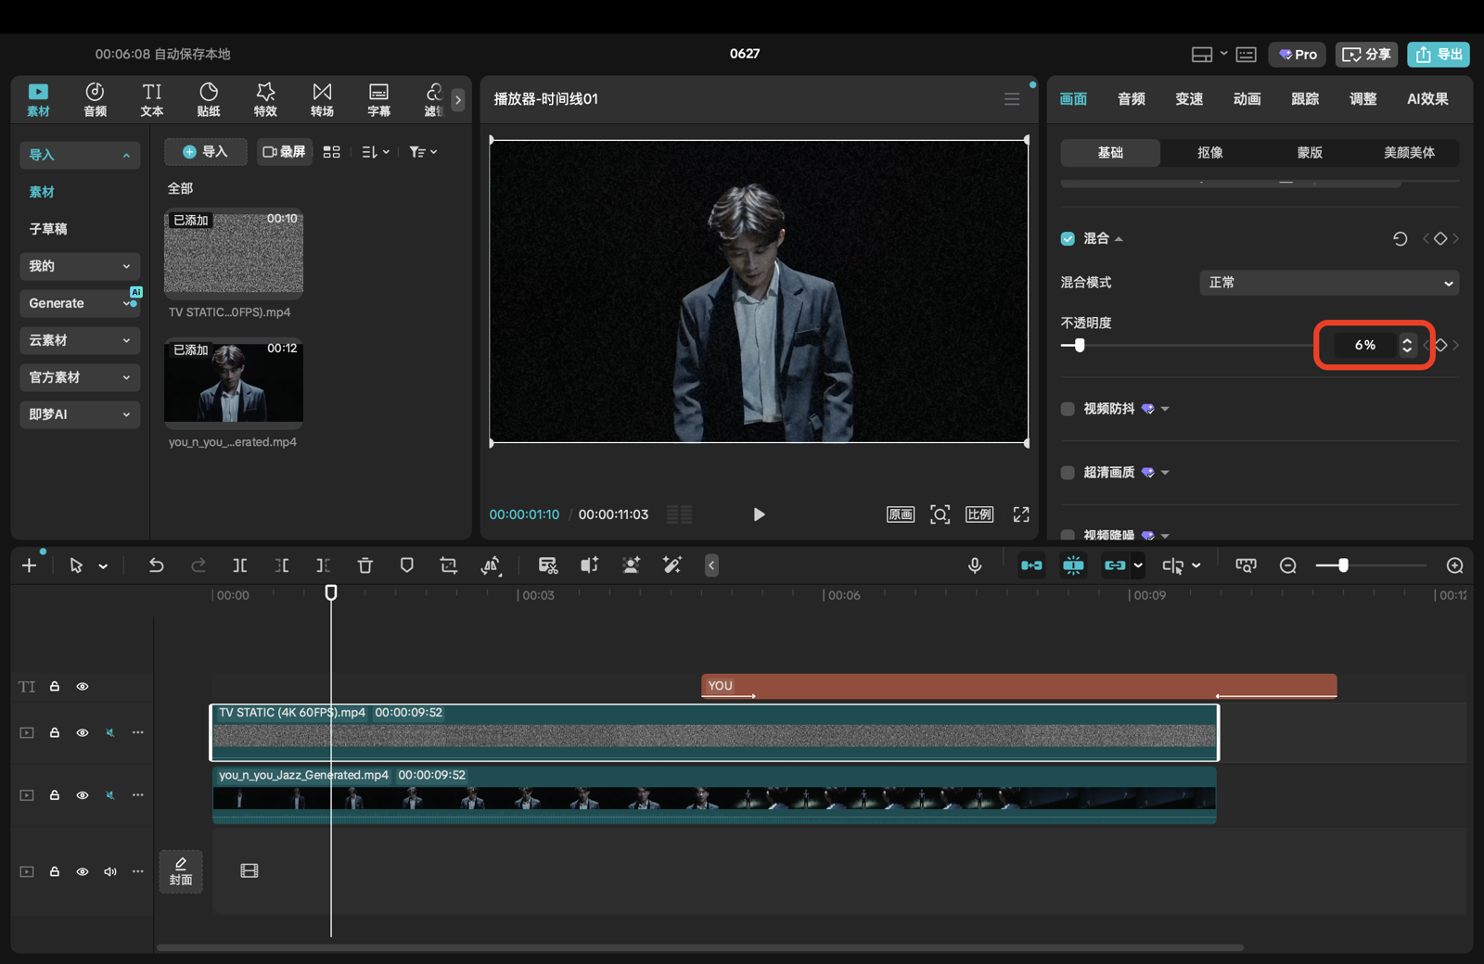Select the YOU text clip on timeline
Viewport: 1484px width, 964px height.
pyautogui.click(x=1018, y=686)
